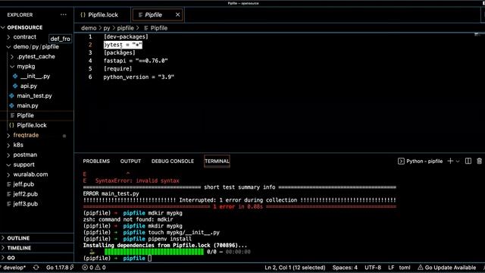Click Go Update Available notification
The image size is (485, 273).
447,268
